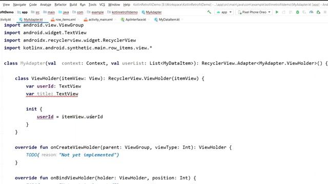Screen dimensions: 328x184
Task: Click the Kotlin file icon on MyAdapter.kt tab
Action: pos(20,19)
